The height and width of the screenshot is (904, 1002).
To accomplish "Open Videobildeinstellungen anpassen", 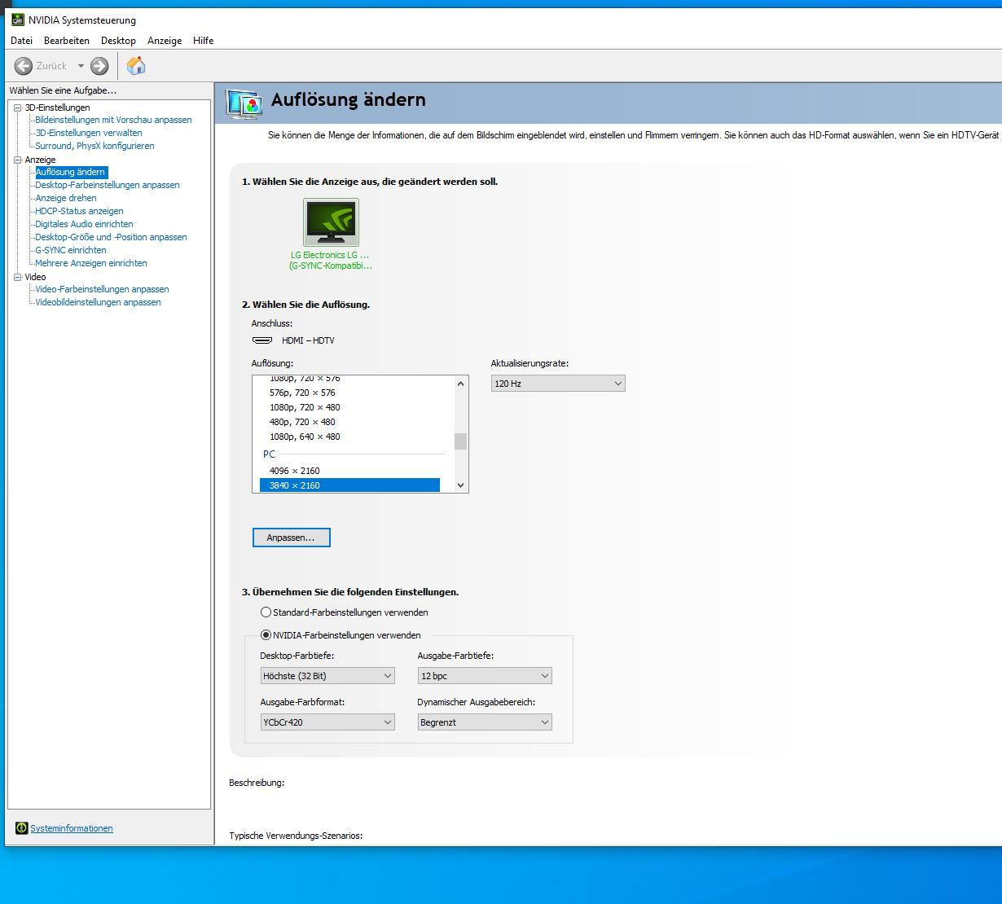I will pyautogui.click(x=98, y=302).
